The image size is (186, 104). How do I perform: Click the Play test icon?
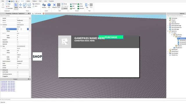tap(87, 5)
